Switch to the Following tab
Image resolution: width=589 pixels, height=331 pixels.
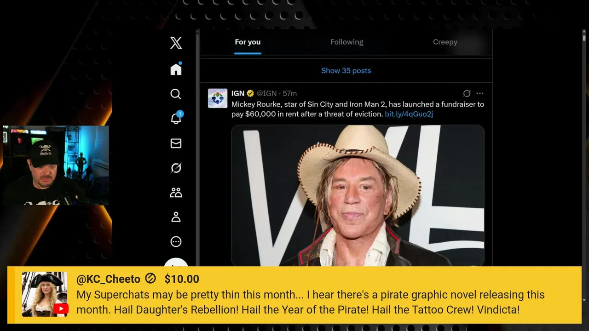[346, 42]
